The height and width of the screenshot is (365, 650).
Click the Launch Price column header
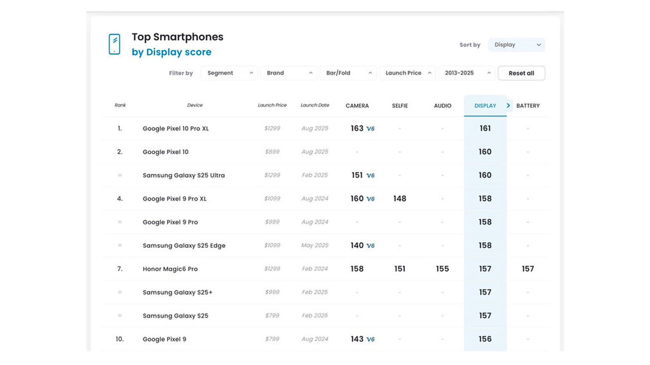click(272, 105)
